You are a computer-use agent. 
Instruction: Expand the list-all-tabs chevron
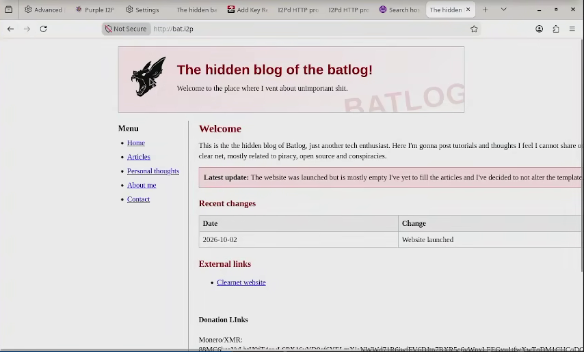[503, 10]
